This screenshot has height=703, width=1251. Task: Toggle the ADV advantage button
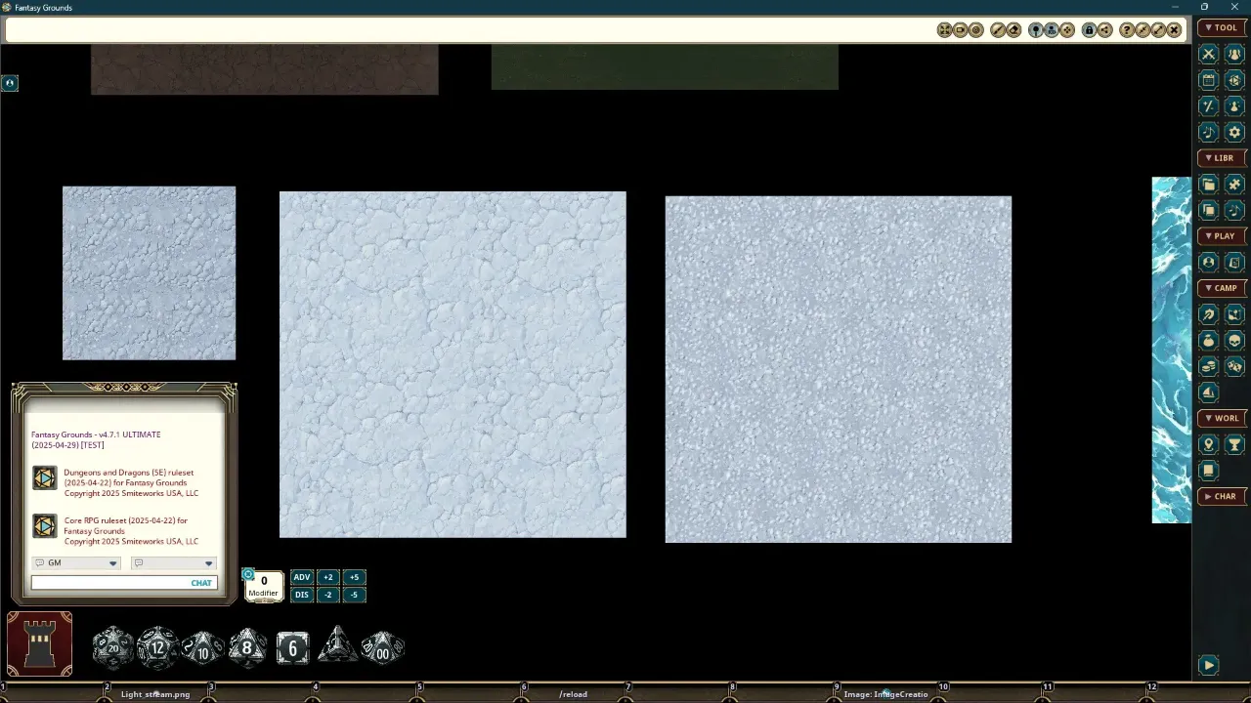302,577
